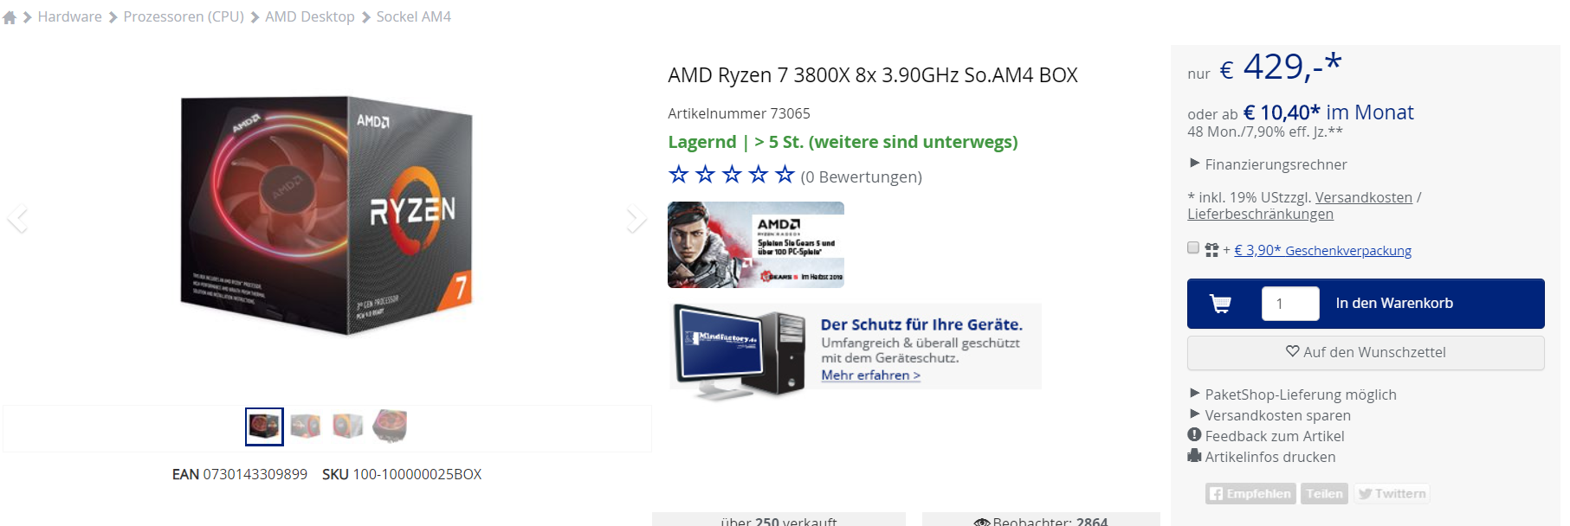Image resolution: width=1570 pixels, height=526 pixels.
Task: Expand PaketShop-Lieferung möglich
Action: click(x=1293, y=394)
